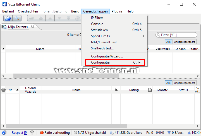Move torrent to bottom with double-down arrow

tap(68, 18)
